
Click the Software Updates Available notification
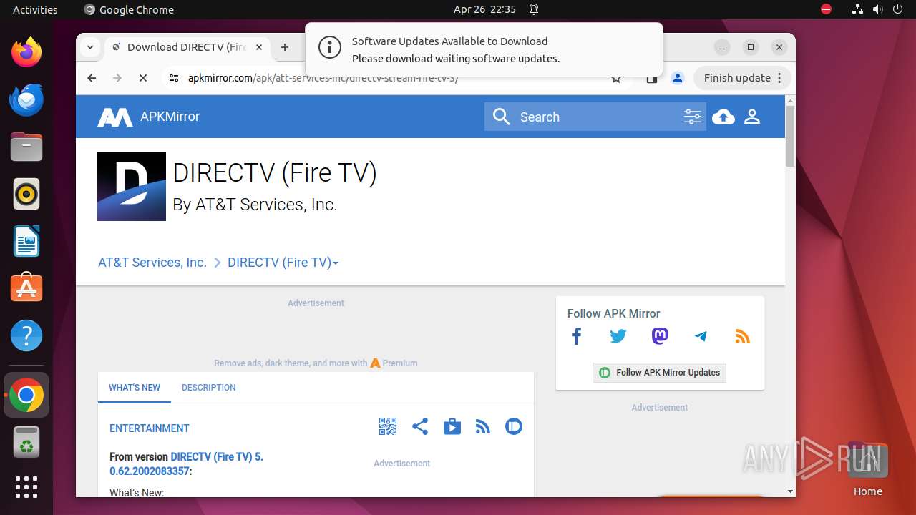[x=484, y=49]
